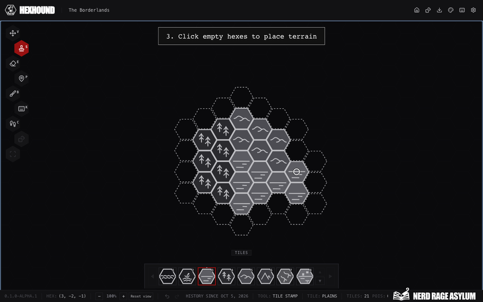Collapse the TILES panel label

pyautogui.click(x=241, y=253)
